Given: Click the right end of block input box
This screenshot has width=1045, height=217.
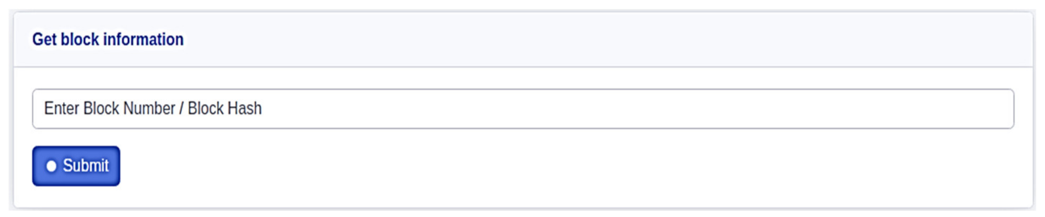Looking at the screenshot, I should click(x=998, y=108).
